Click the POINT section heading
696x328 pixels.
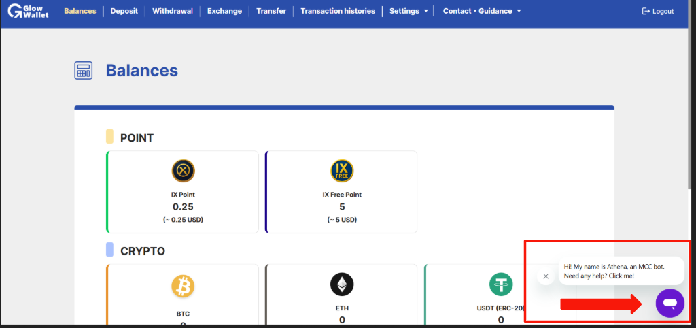[137, 137]
